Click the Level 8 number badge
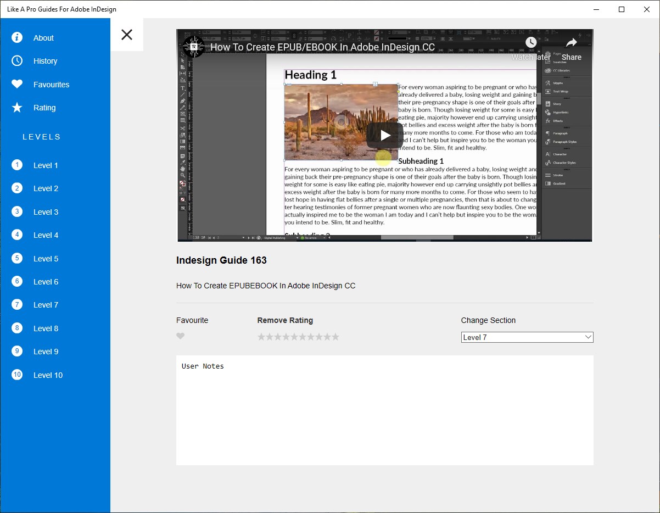 (17, 328)
